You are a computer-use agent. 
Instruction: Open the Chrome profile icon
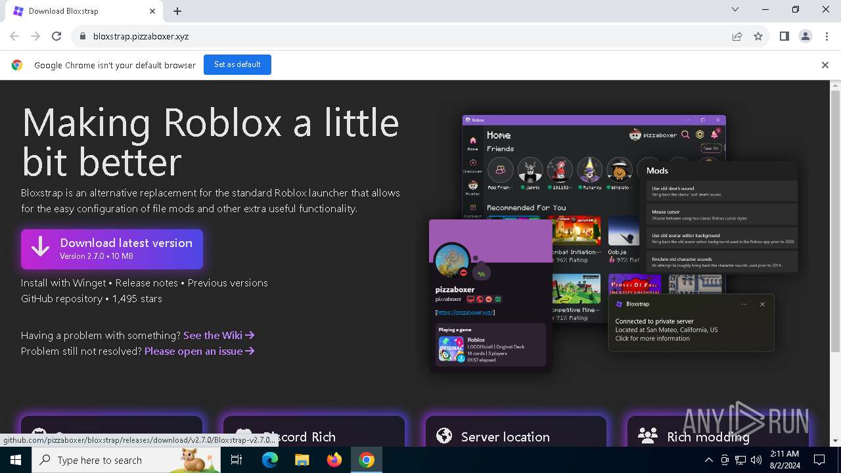(x=805, y=36)
